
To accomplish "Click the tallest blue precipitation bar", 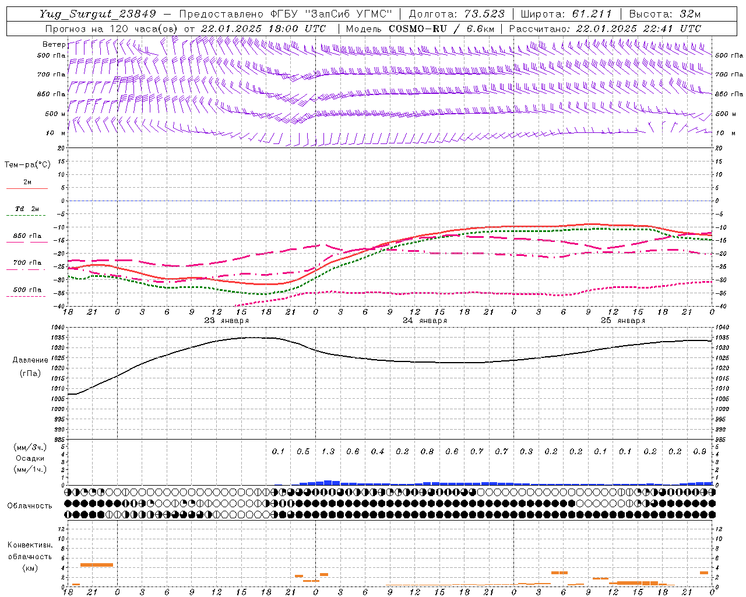I will tap(328, 483).
